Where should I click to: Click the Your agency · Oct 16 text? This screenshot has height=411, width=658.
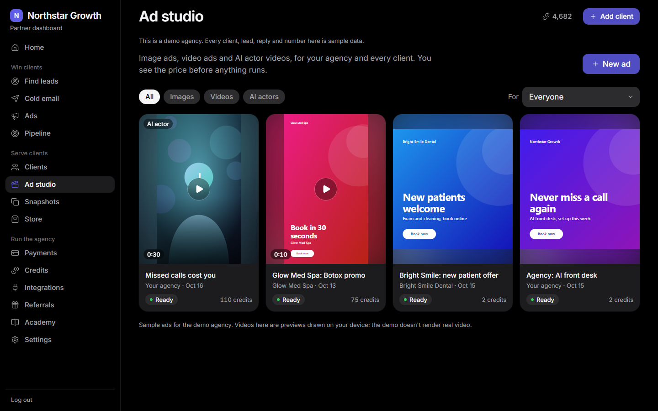174,286
